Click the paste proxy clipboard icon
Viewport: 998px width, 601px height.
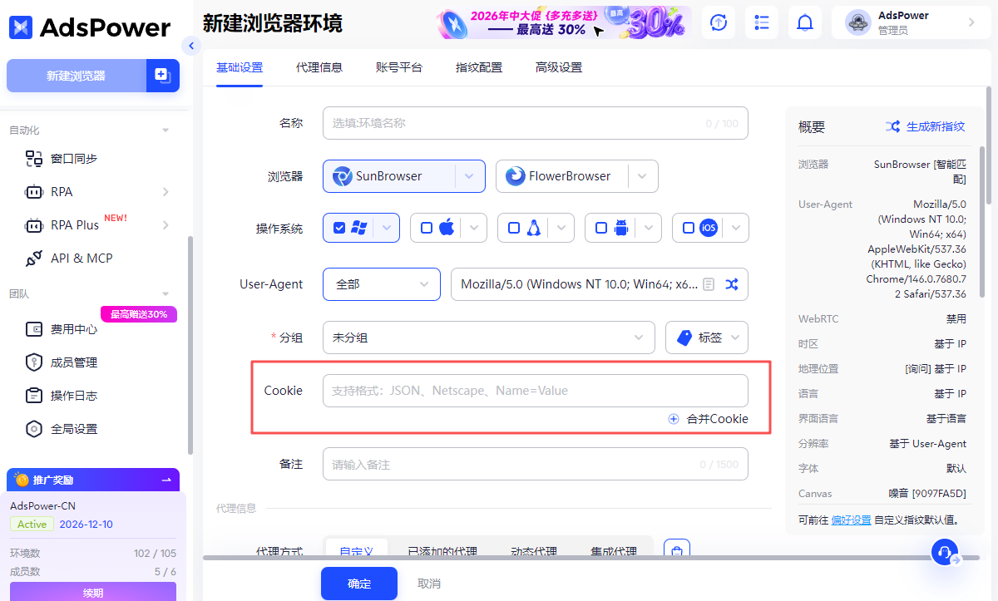point(677,550)
